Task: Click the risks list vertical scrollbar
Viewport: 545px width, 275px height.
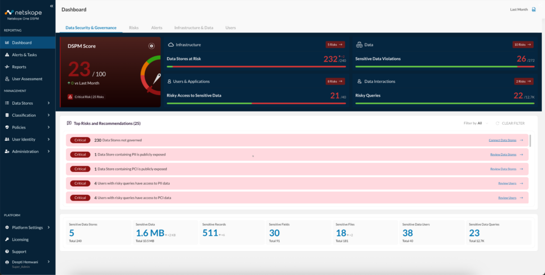Action: [530, 141]
